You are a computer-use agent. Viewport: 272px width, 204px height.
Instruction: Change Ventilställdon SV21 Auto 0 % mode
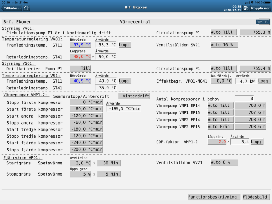point(224,162)
